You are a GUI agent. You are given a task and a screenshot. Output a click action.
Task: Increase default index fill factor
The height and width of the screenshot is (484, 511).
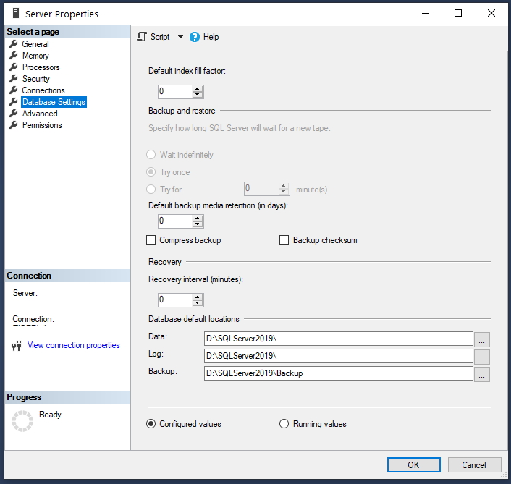click(x=198, y=88)
